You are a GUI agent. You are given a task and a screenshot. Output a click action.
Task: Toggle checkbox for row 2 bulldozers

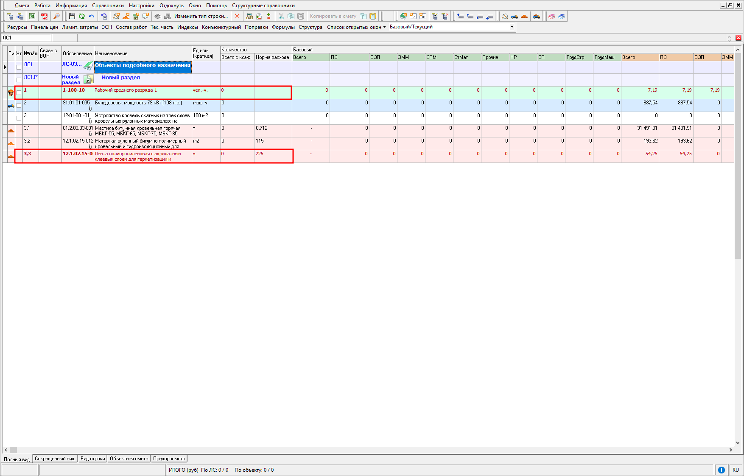[19, 105]
